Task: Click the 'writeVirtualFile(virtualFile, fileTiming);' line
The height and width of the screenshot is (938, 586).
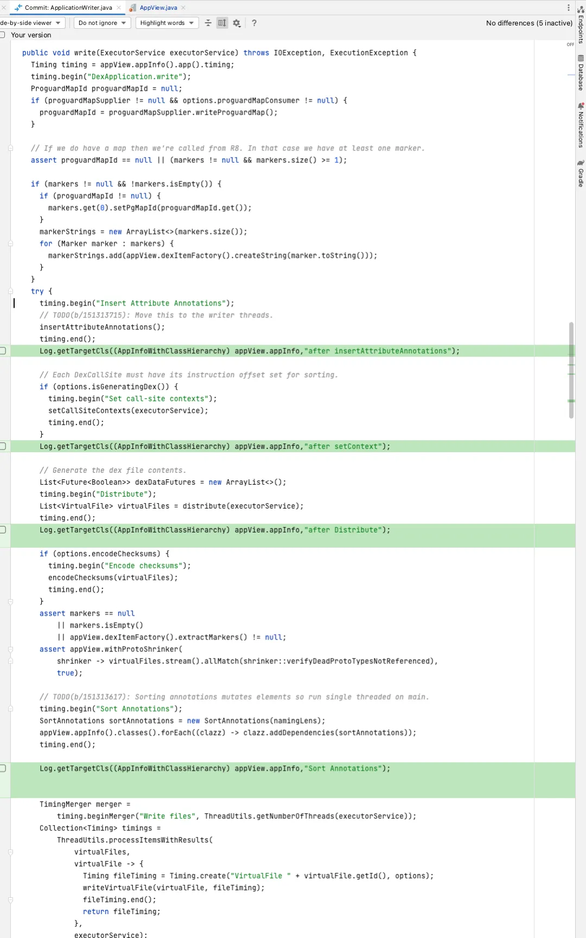Action: click(x=174, y=888)
